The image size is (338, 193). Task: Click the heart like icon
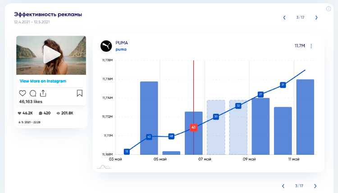click(23, 93)
